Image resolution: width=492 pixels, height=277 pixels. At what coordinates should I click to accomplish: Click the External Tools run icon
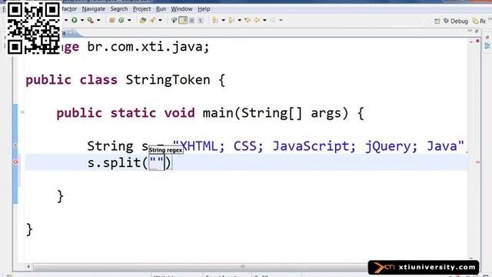click(91, 21)
